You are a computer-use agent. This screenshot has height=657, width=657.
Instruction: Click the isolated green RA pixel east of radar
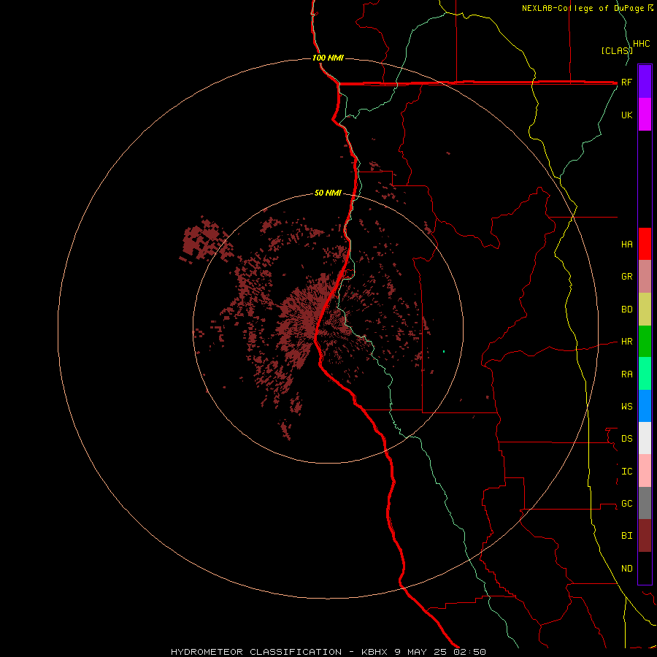click(x=444, y=351)
